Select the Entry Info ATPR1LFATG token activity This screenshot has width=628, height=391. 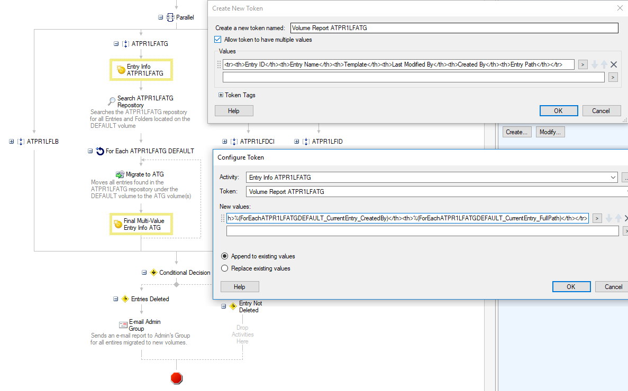(141, 70)
